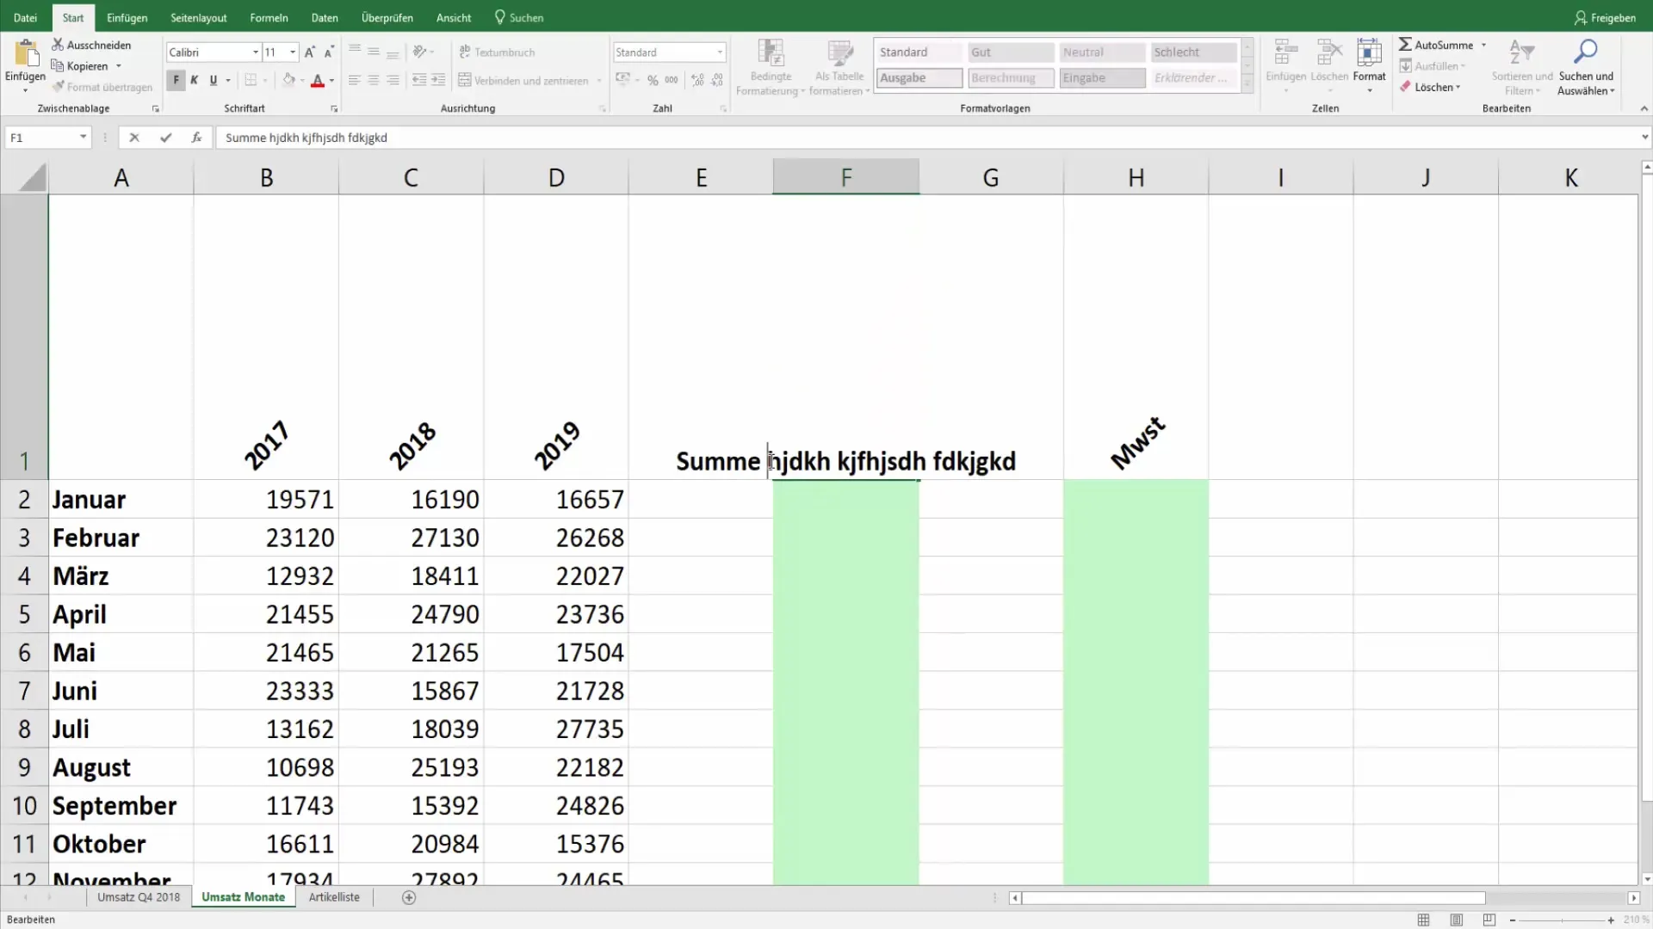Switch to the Einfügen ribbon tab
Viewport: 1653px width, 929px height.
(x=127, y=17)
